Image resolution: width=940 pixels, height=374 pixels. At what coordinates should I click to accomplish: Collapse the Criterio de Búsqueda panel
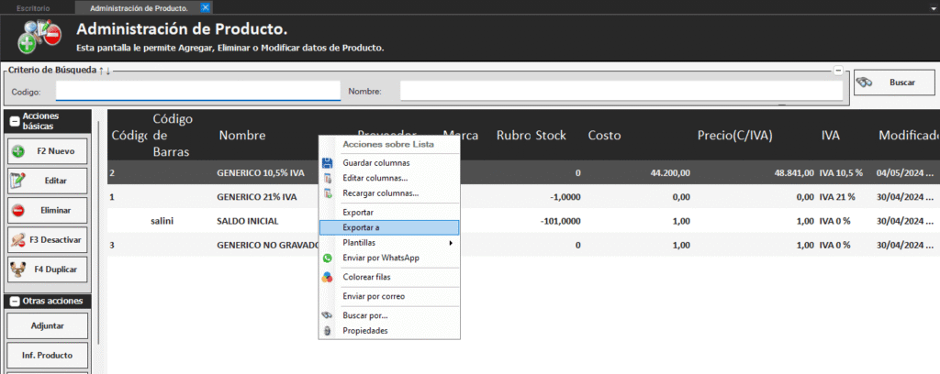click(838, 71)
